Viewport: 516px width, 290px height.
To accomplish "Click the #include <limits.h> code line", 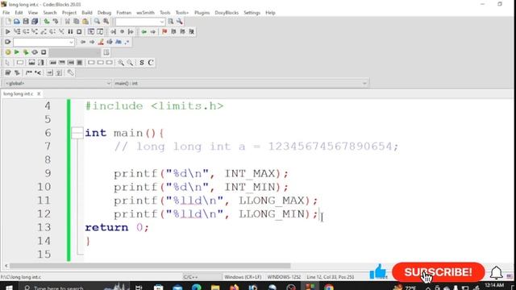I will click(154, 106).
